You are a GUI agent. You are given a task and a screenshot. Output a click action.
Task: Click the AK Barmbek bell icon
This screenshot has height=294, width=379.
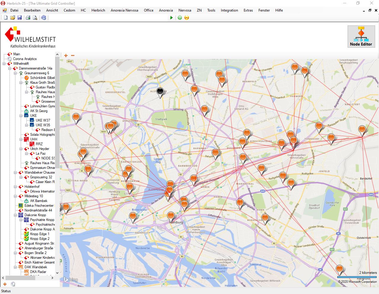26,201
